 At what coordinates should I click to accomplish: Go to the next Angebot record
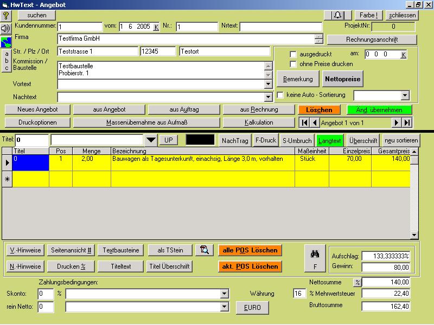(397, 123)
